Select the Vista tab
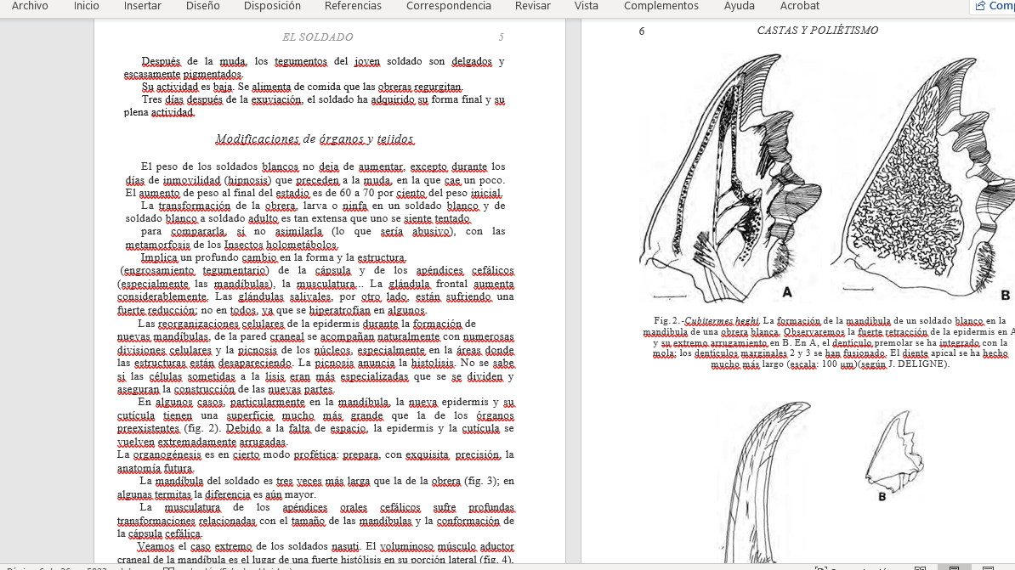 pos(586,6)
